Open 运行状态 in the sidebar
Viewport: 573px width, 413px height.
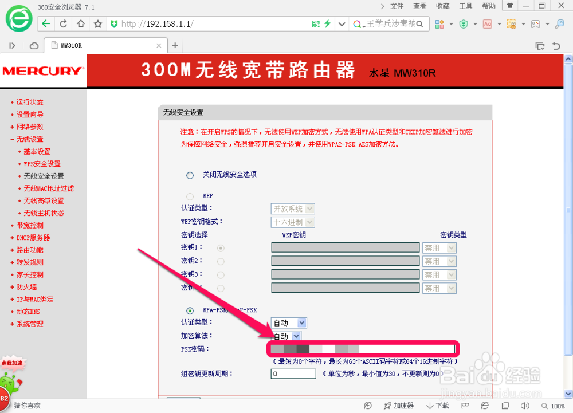point(30,102)
